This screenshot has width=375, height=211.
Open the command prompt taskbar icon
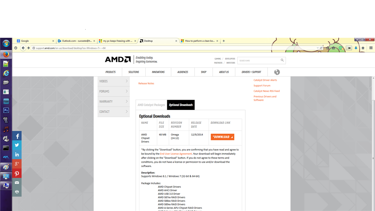click(x=6, y=148)
